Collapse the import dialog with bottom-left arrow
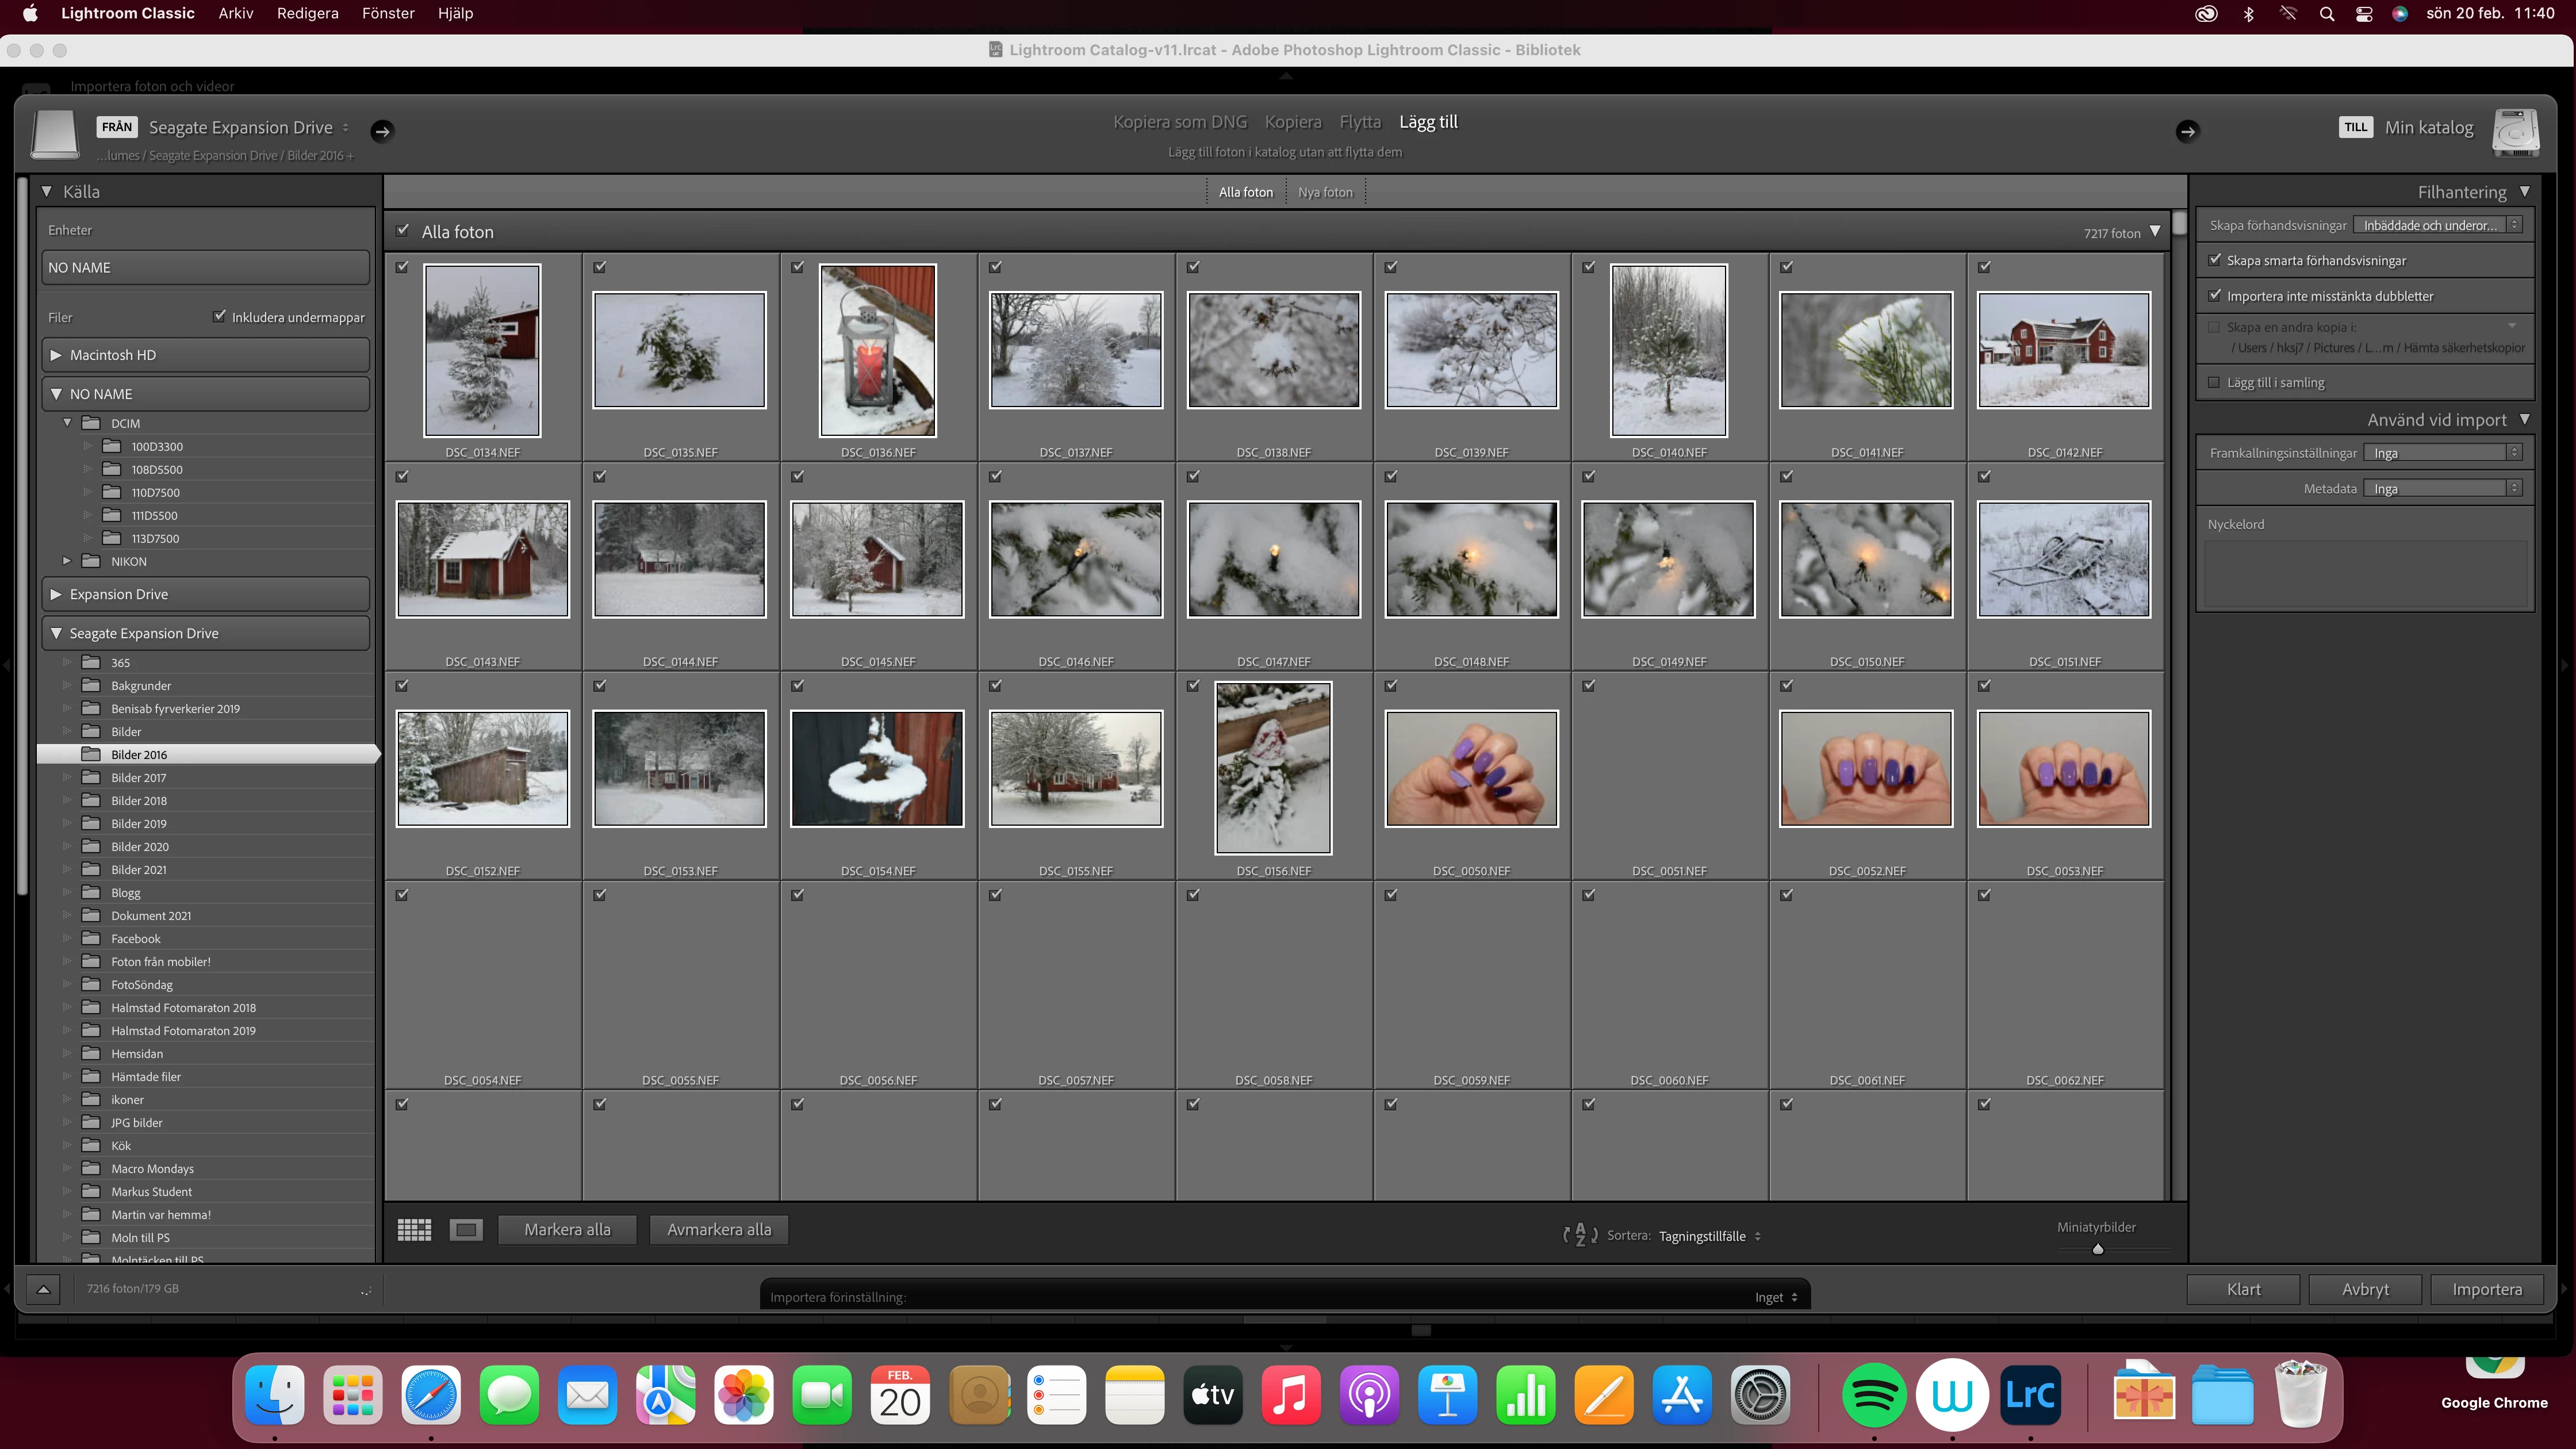 (43, 1289)
